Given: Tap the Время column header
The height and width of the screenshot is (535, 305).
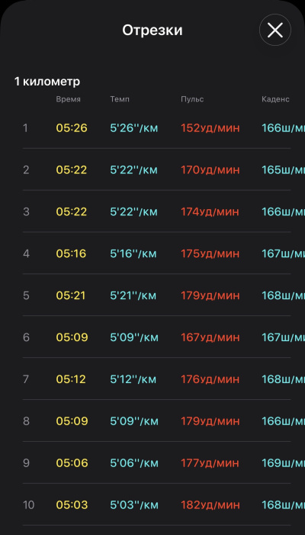Looking at the screenshot, I should click(68, 99).
